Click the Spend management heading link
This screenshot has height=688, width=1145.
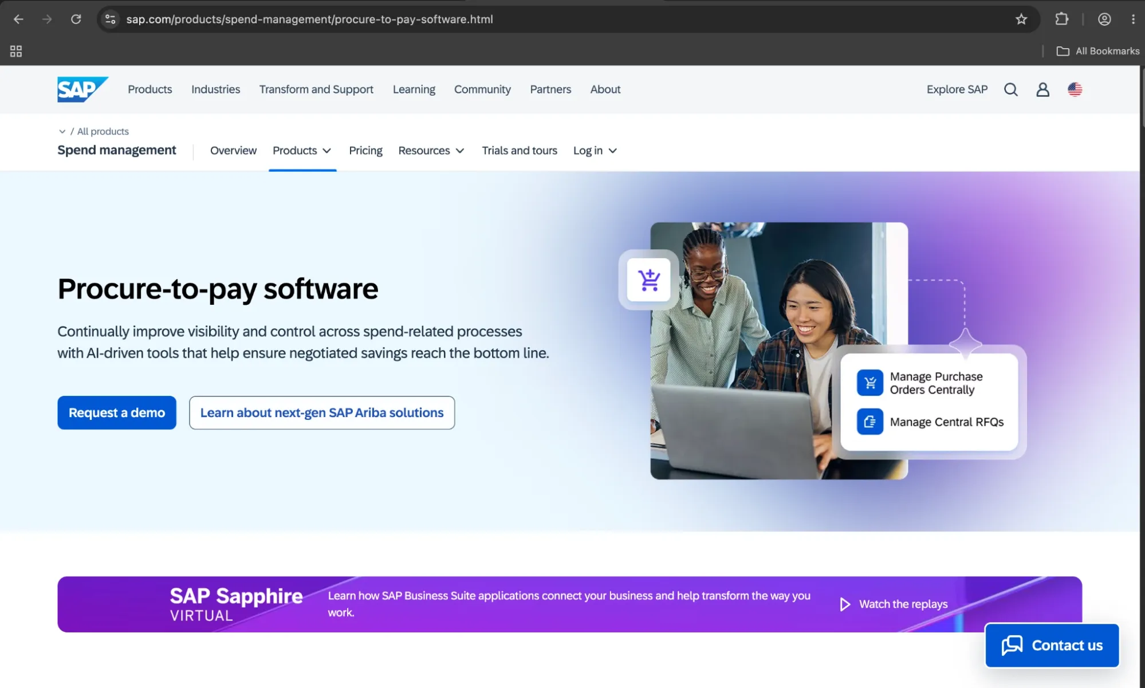[117, 150]
